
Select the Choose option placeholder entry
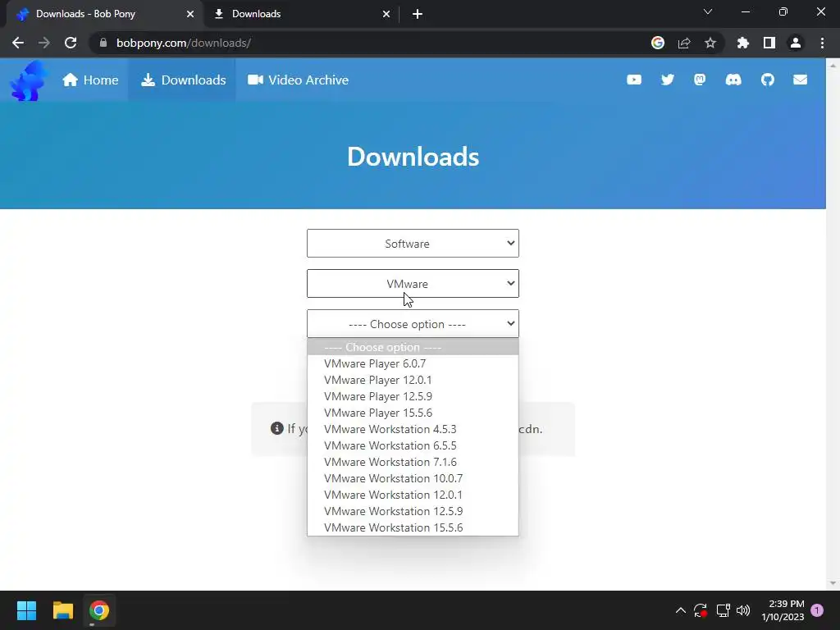413,347
